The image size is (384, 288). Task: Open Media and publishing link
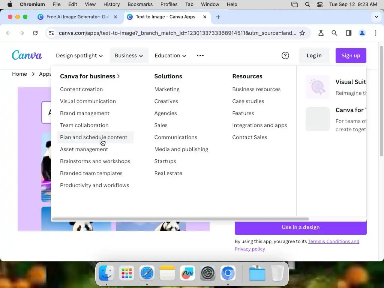181,149
